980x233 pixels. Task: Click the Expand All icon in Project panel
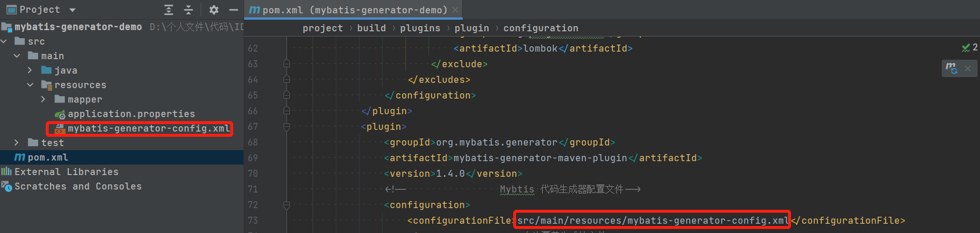[169, 10]
